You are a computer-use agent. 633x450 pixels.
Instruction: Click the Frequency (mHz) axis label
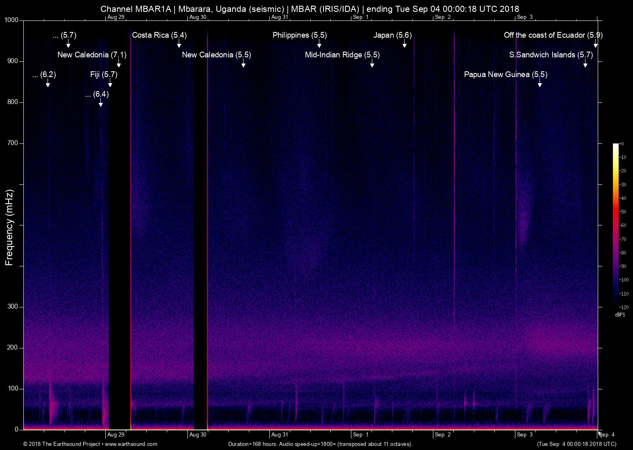point(9,227)
